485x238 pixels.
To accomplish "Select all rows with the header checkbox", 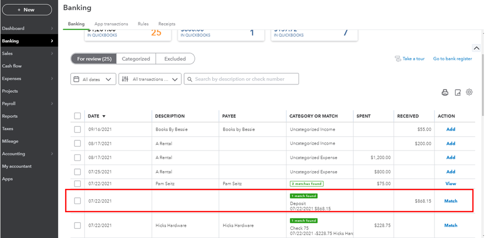I will coord(77,116).
